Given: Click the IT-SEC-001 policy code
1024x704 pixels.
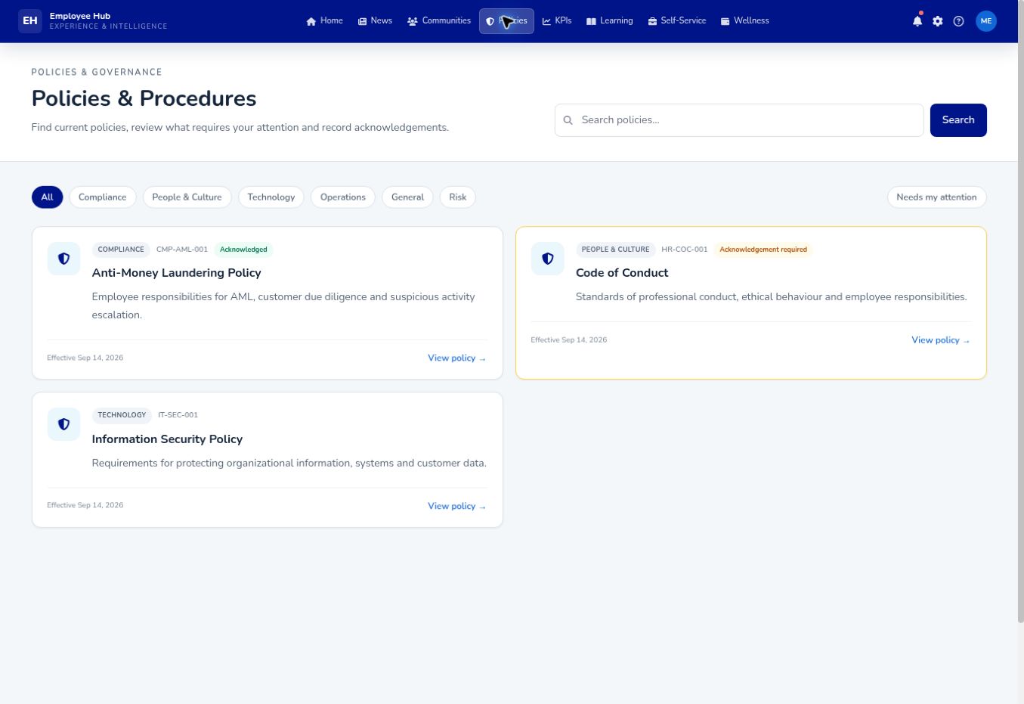Looking at the screenshot, I should tap(178, 415).
